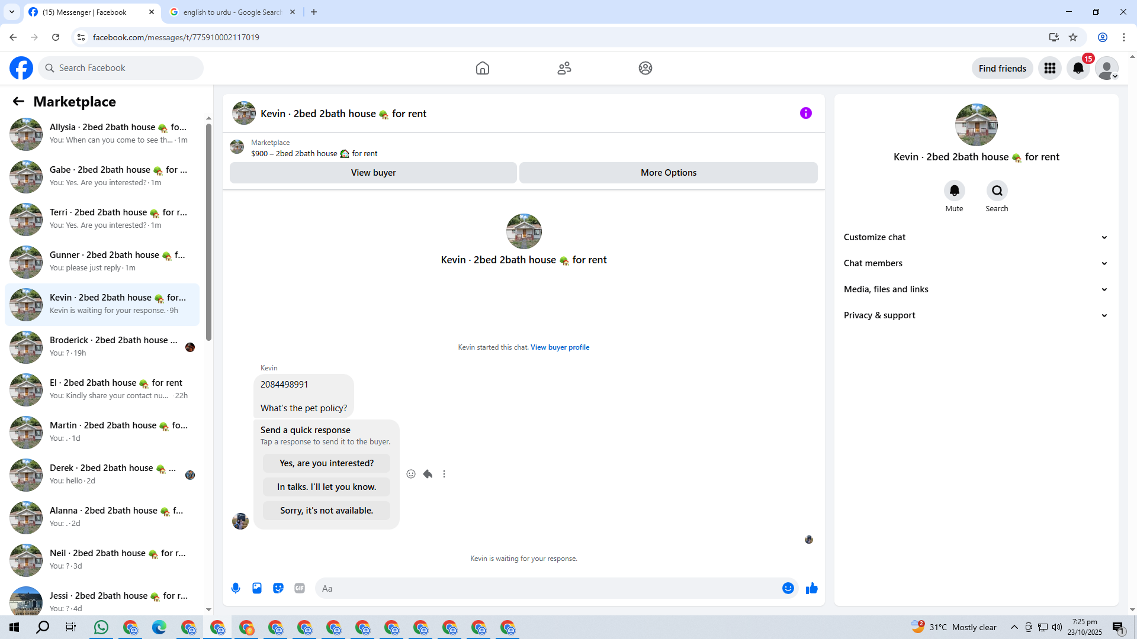Screen dimensions: 1137x639
Task: Mute Kevin's conversation notifications
Action: coord(954,191)
